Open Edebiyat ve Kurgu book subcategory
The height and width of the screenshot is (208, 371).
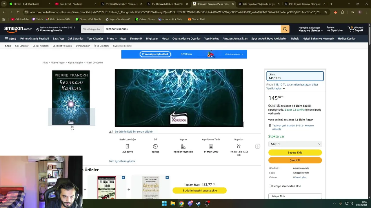(62, 46)
